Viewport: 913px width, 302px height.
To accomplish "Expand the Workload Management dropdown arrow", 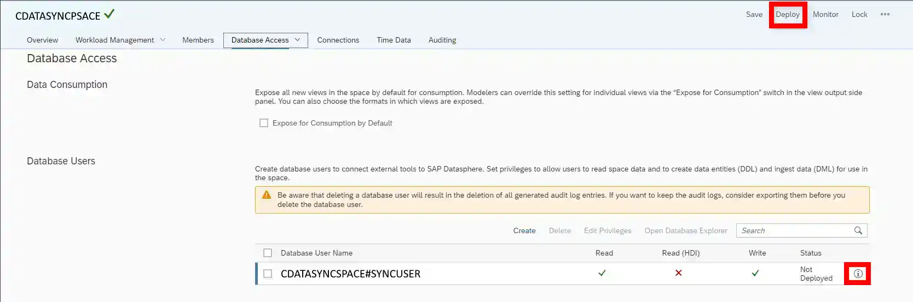I will point(163,40).
